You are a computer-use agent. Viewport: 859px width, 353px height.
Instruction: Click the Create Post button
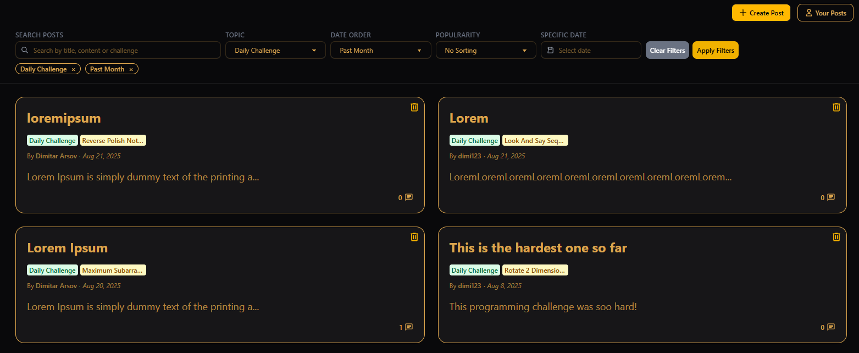(761, 13)
